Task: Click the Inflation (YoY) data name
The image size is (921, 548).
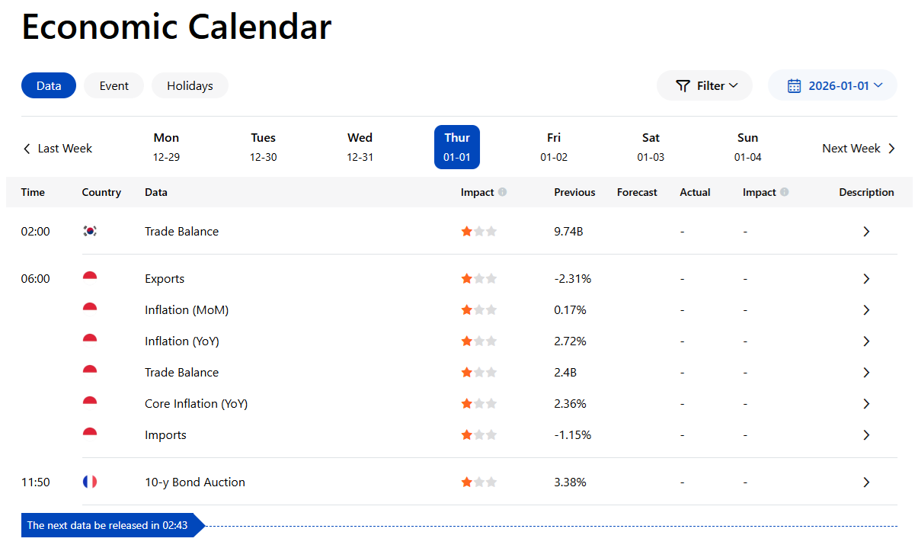Action: point(182,341)
